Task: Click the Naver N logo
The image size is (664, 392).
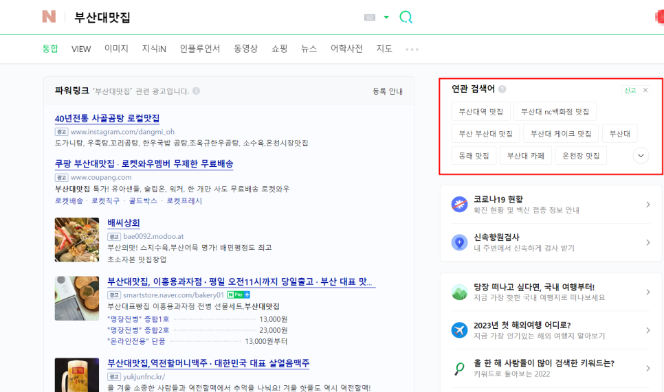Action: pos(49,16)
